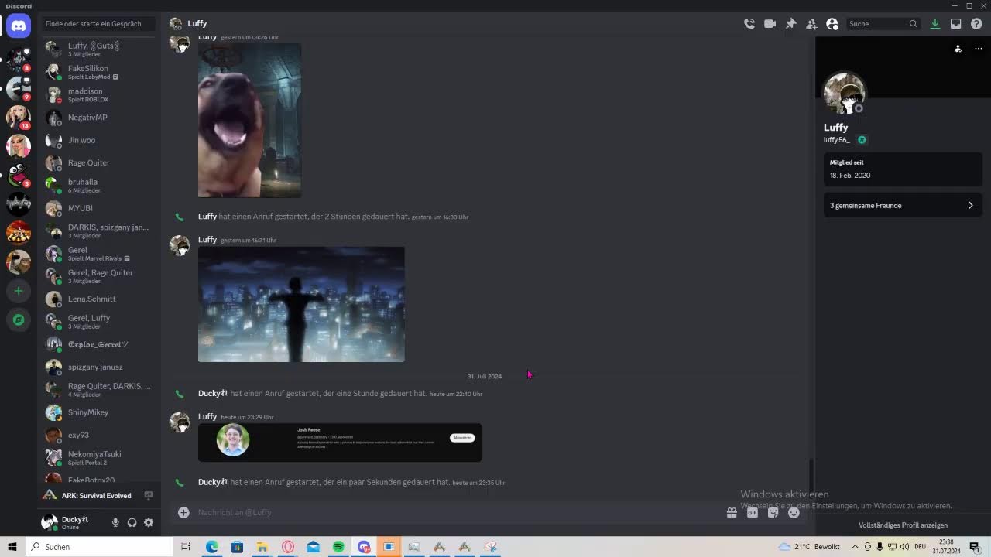Open the MYUBI conversation

[x=99, y=208]
